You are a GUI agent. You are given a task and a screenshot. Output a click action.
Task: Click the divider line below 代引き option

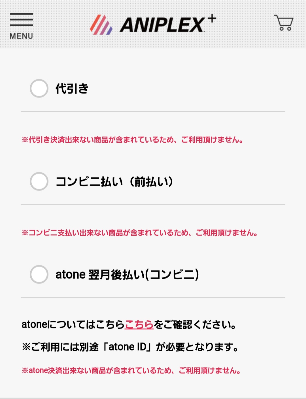[153, 112]
